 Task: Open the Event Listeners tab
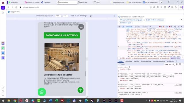[146, 61]
